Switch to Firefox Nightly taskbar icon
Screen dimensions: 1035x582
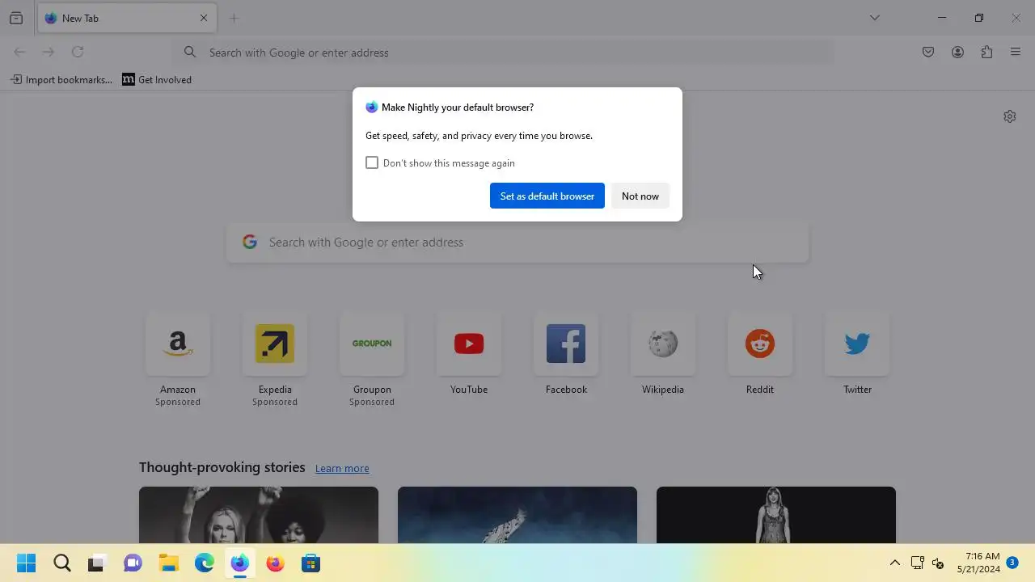239,563
